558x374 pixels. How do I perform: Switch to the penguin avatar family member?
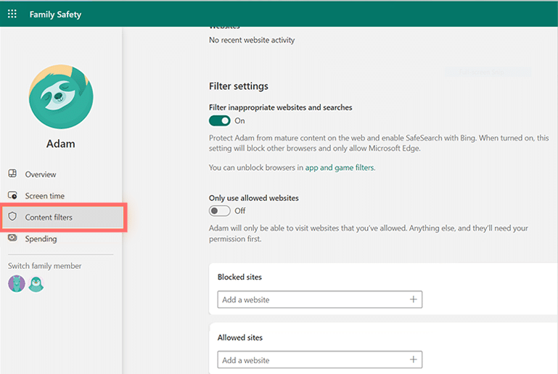point(36,283)
